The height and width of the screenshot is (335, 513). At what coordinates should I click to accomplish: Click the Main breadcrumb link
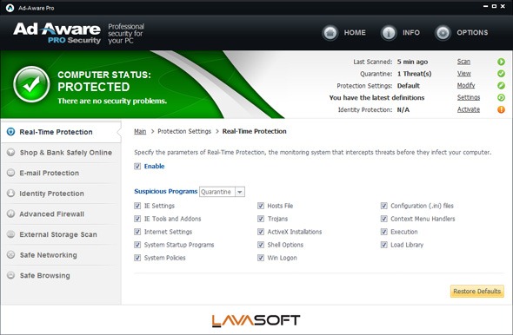140,131
